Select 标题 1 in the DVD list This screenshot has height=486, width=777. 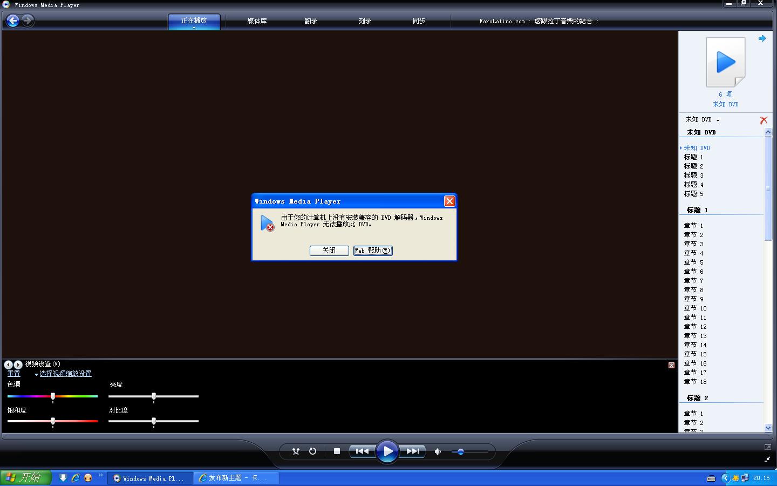(x=694, y=157)
